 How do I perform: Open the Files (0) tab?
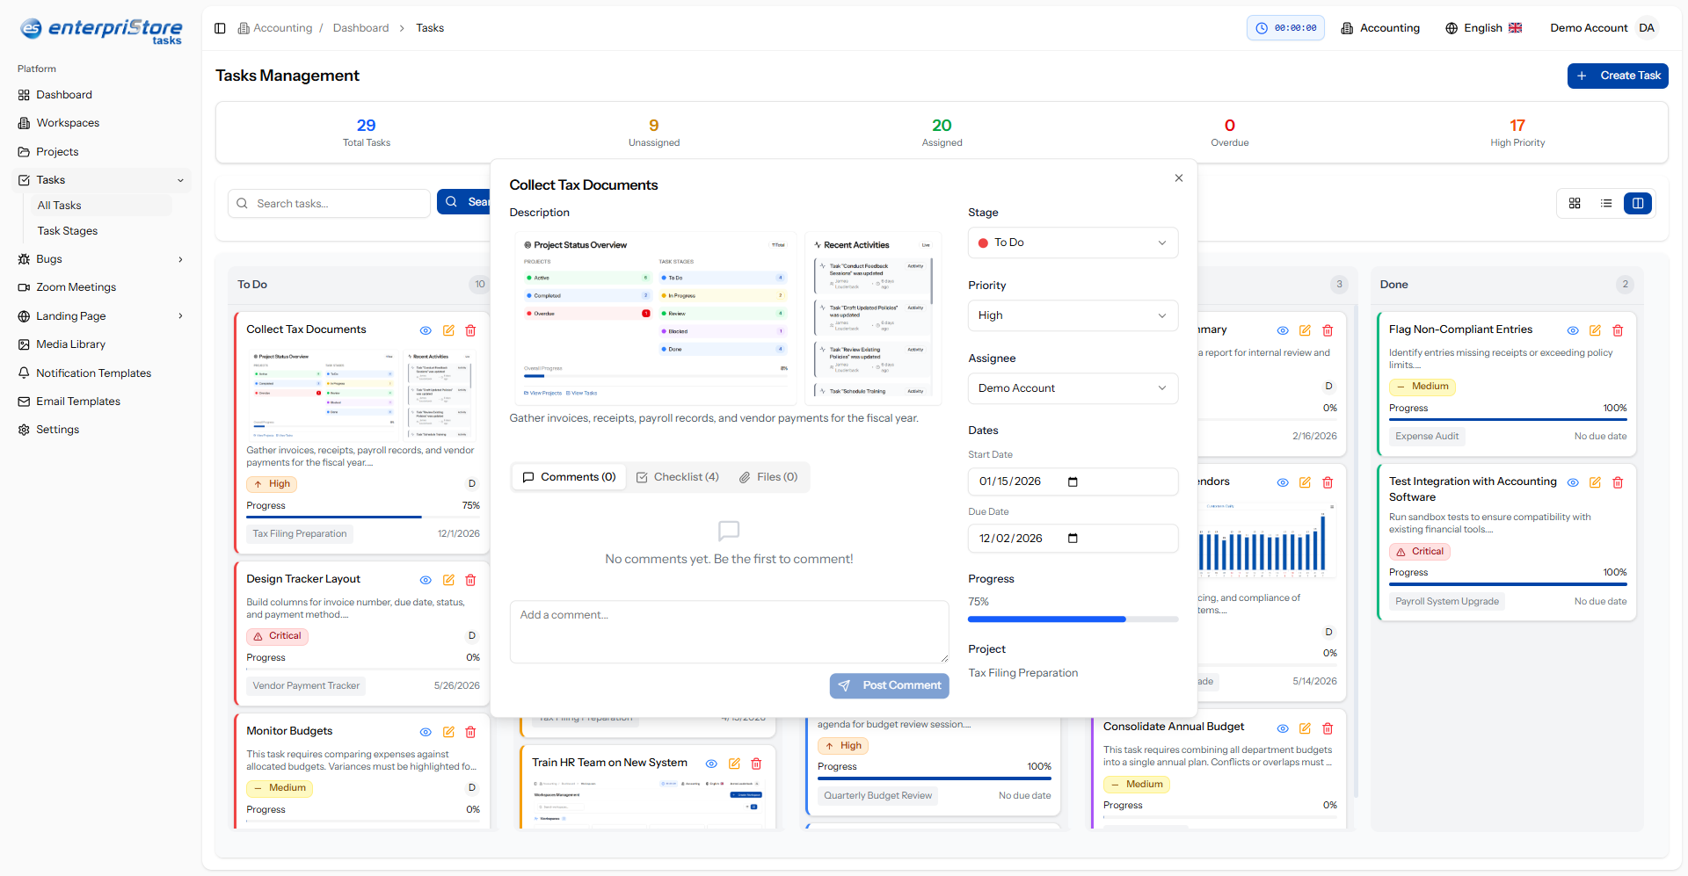click(768, 477)
